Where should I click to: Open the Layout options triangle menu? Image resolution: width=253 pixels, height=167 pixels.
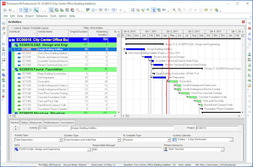[12, 28]
